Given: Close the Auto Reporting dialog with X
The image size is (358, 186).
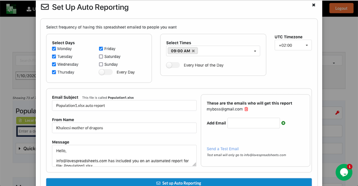Looking at the screenshot, I should (x=313, y=5).
